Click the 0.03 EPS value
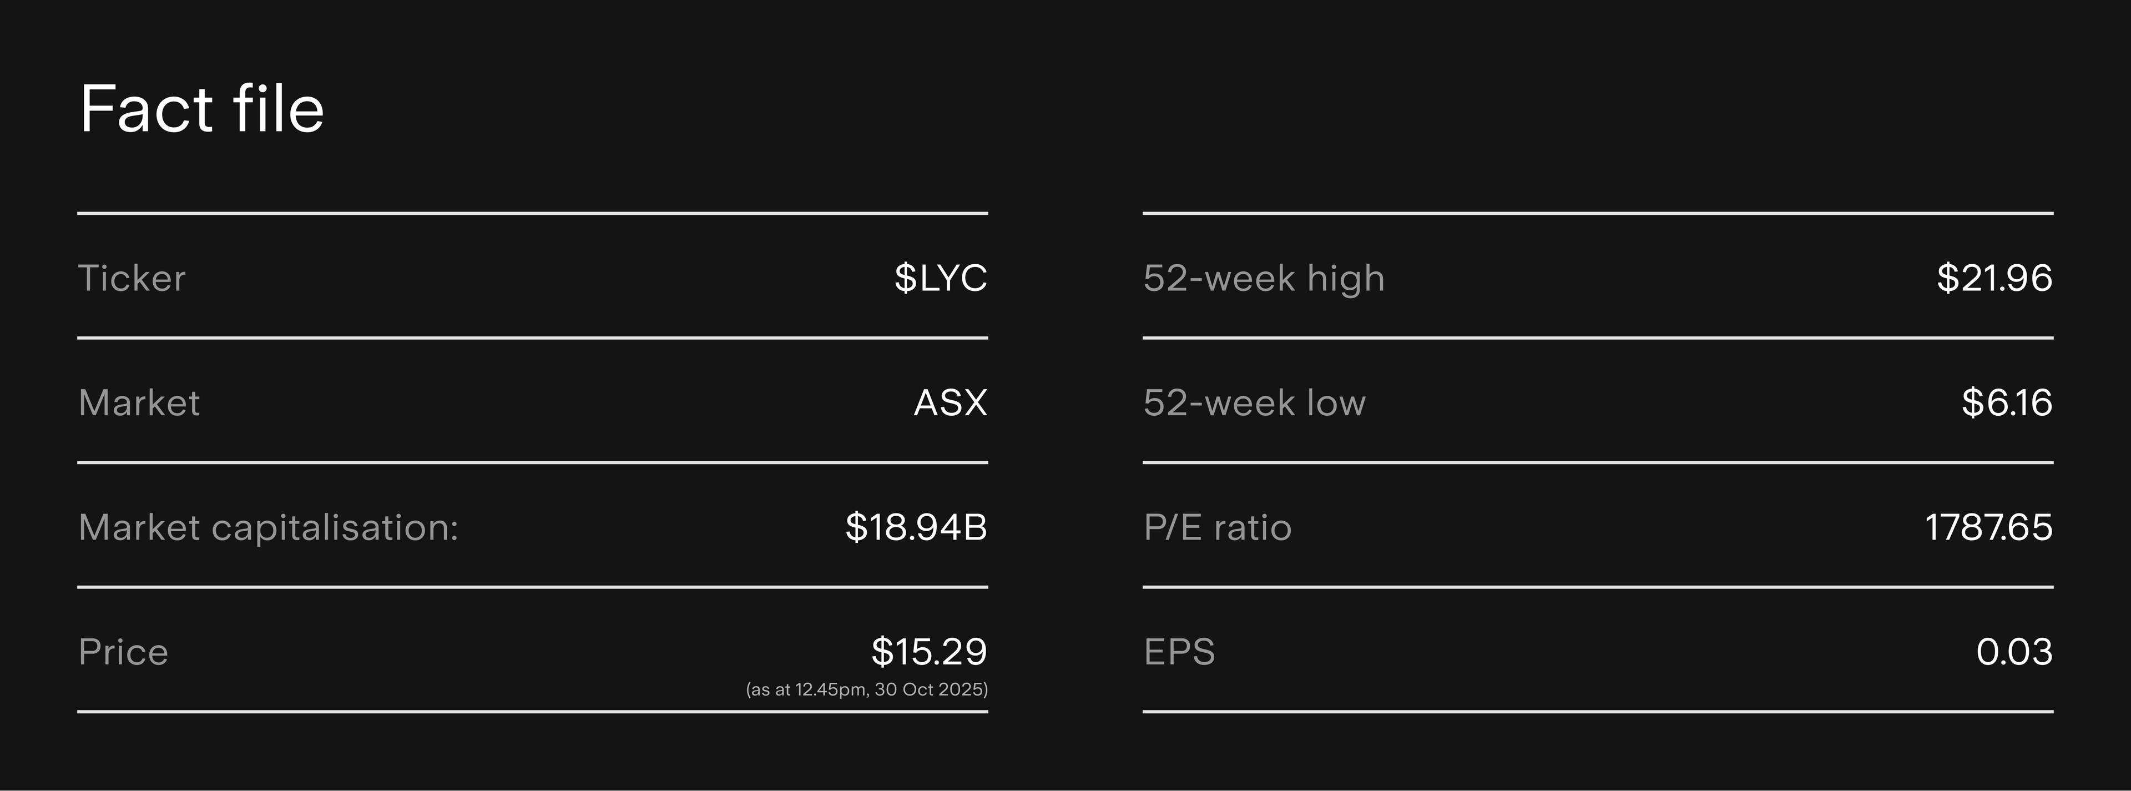This screenshot has height=791, width=2131. (x=2014, y=652)
